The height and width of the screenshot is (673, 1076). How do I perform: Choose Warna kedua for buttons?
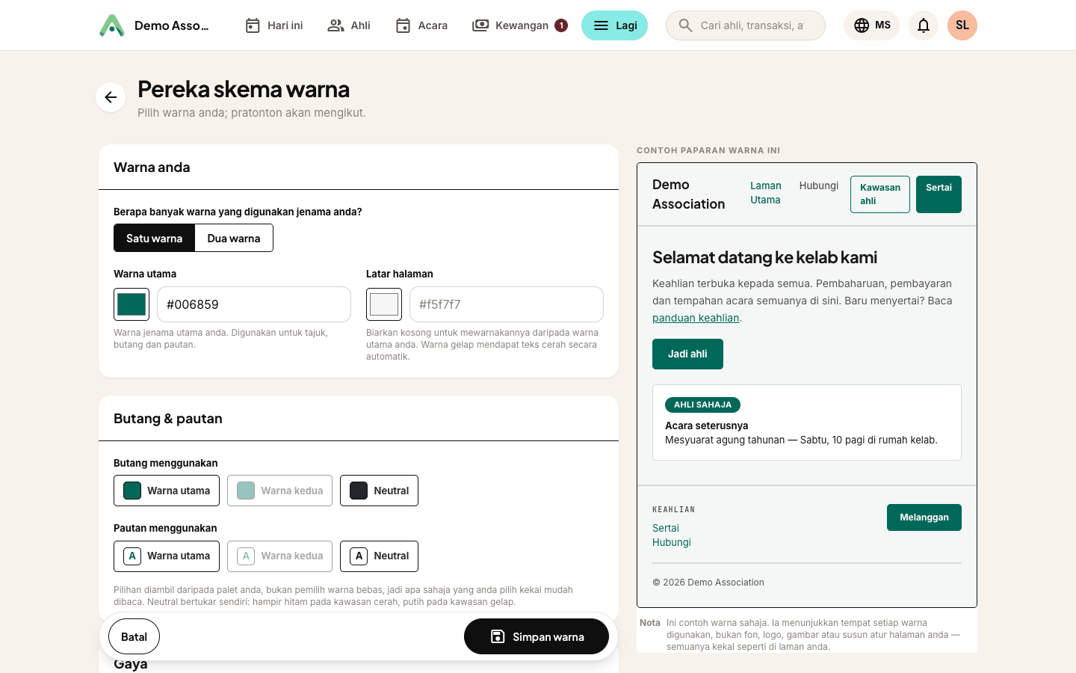279,491
